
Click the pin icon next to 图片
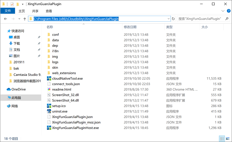pos(39,56)
